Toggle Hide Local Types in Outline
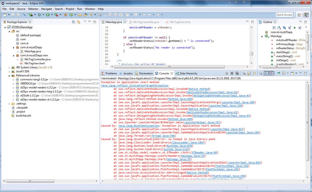The width and height of the screenshot is (312, 192). [x=300, y=28]
